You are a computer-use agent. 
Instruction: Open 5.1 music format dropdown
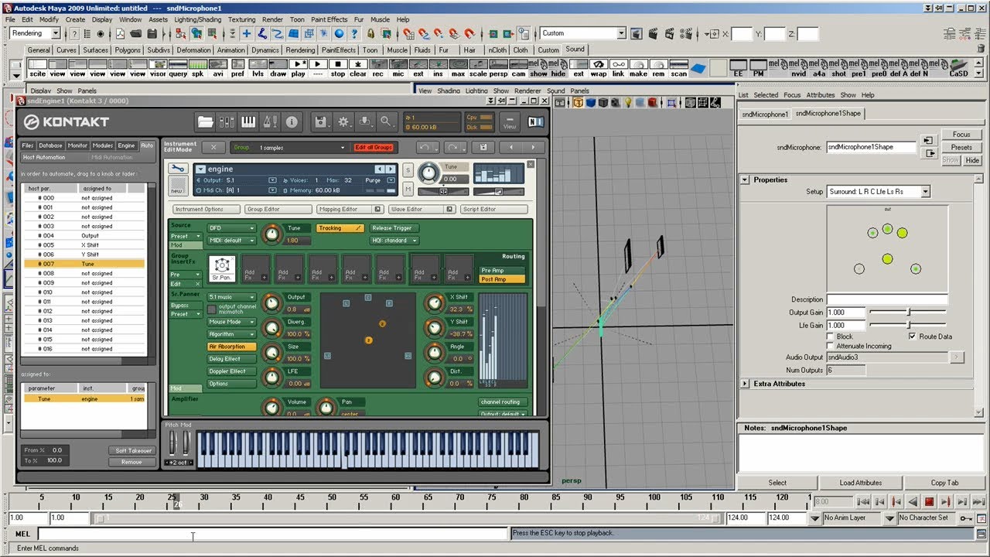pos(231,297)
